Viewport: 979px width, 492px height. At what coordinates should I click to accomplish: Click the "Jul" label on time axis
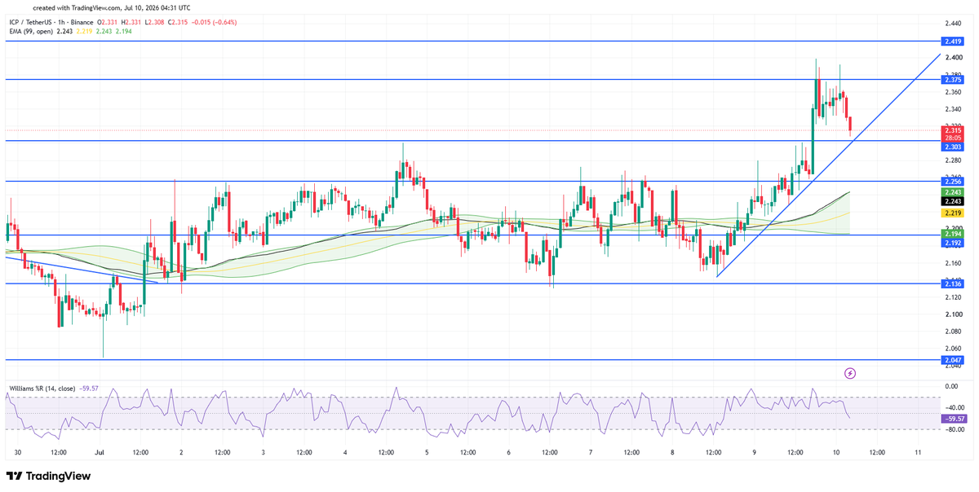pos(100,452)
